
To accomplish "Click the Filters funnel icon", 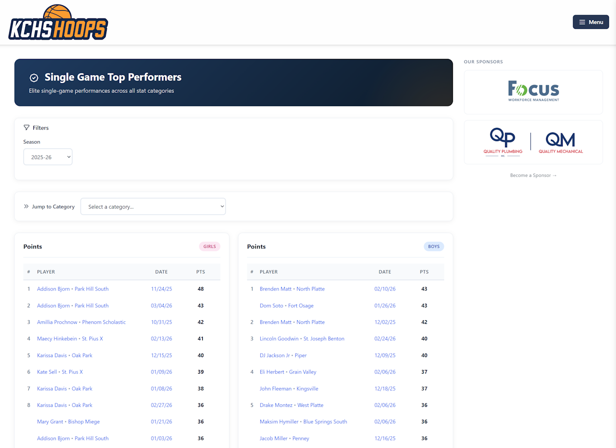I will 27,127.
